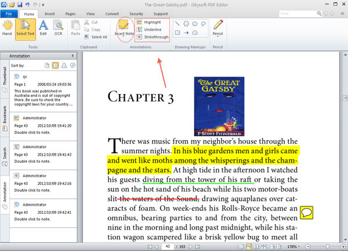348x251 pixels.
Task: Run the OCR tool
Action: pyautogui.click(x=59, y=28)
